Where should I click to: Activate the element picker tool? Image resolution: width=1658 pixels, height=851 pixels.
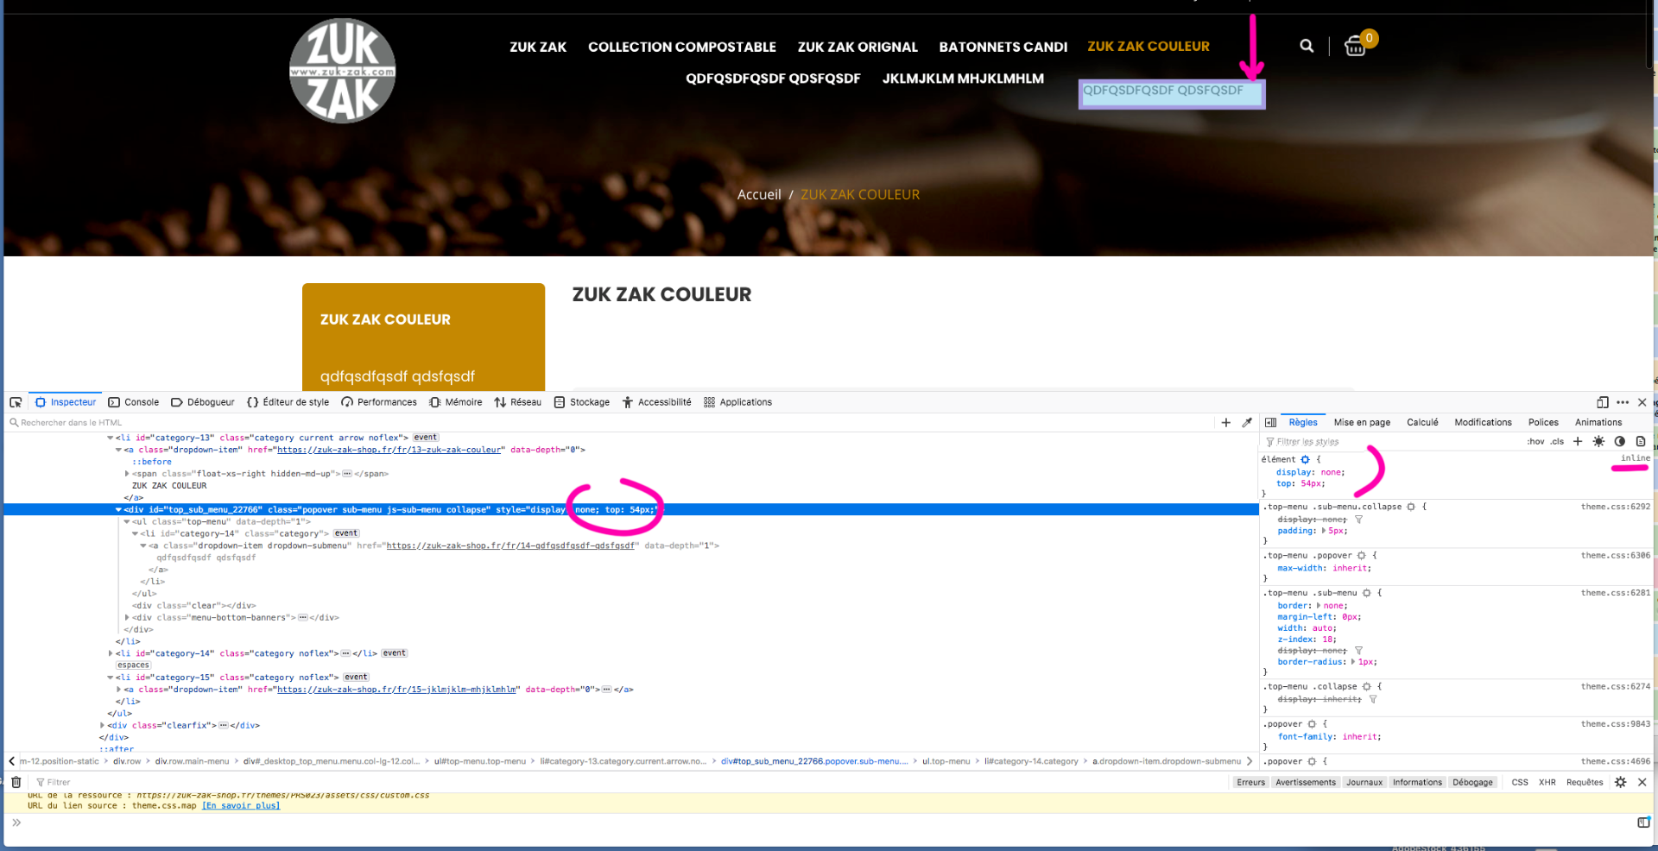tap(16, 402)
